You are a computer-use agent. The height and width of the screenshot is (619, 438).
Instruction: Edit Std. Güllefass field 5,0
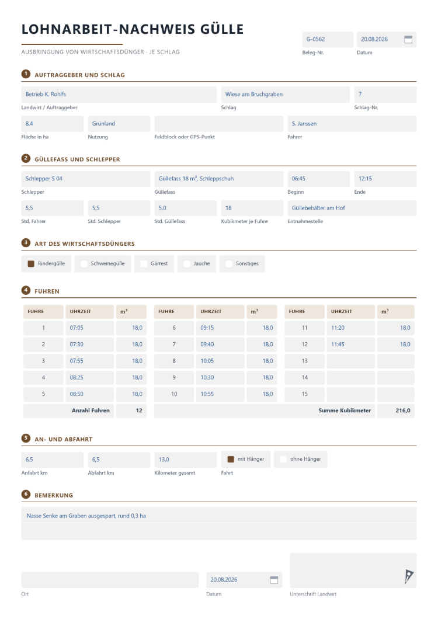pyautogui.click(x=185, y=208)
